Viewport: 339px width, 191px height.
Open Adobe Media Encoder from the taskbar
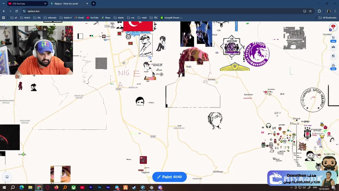[x=108, y=188]
